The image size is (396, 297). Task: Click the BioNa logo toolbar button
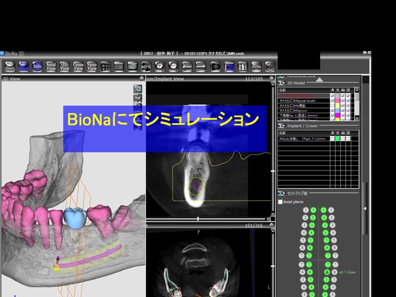256,67
